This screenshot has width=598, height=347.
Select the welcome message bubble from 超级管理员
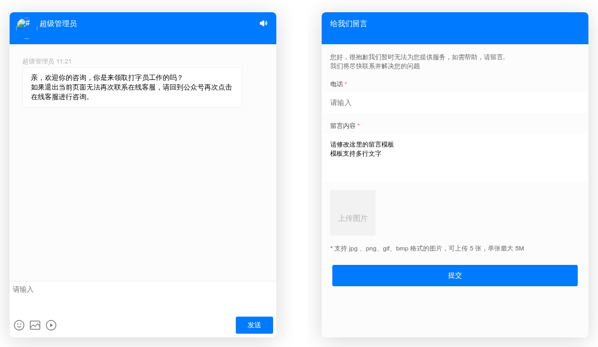pos(131,87)
